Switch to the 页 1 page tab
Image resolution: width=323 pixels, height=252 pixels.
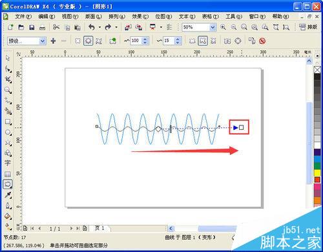point(100,228)
